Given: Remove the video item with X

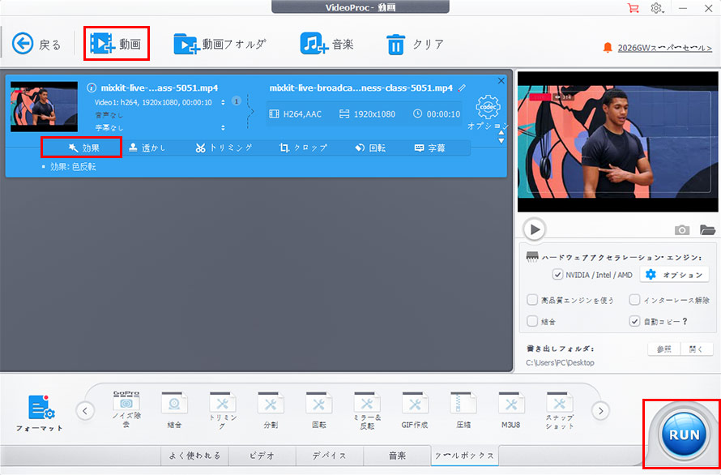Looking at the screenshot, I should point(501,80).
